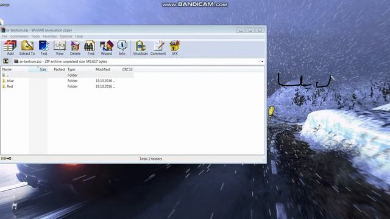This screenshot has width=390, height=219.
Task: Open the Help menu
Action: pyautogui.click(x=79, y=36)
